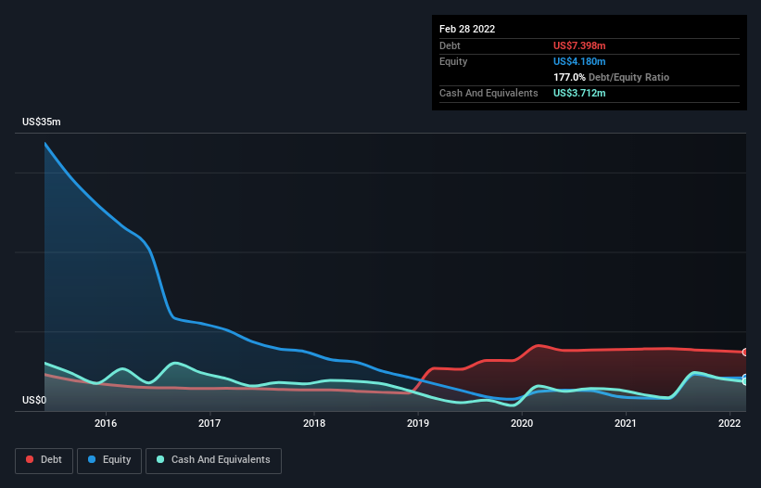Click the 2019 x-axis label
The width and height of the screenshot is (761, 488).
[418, 423]
